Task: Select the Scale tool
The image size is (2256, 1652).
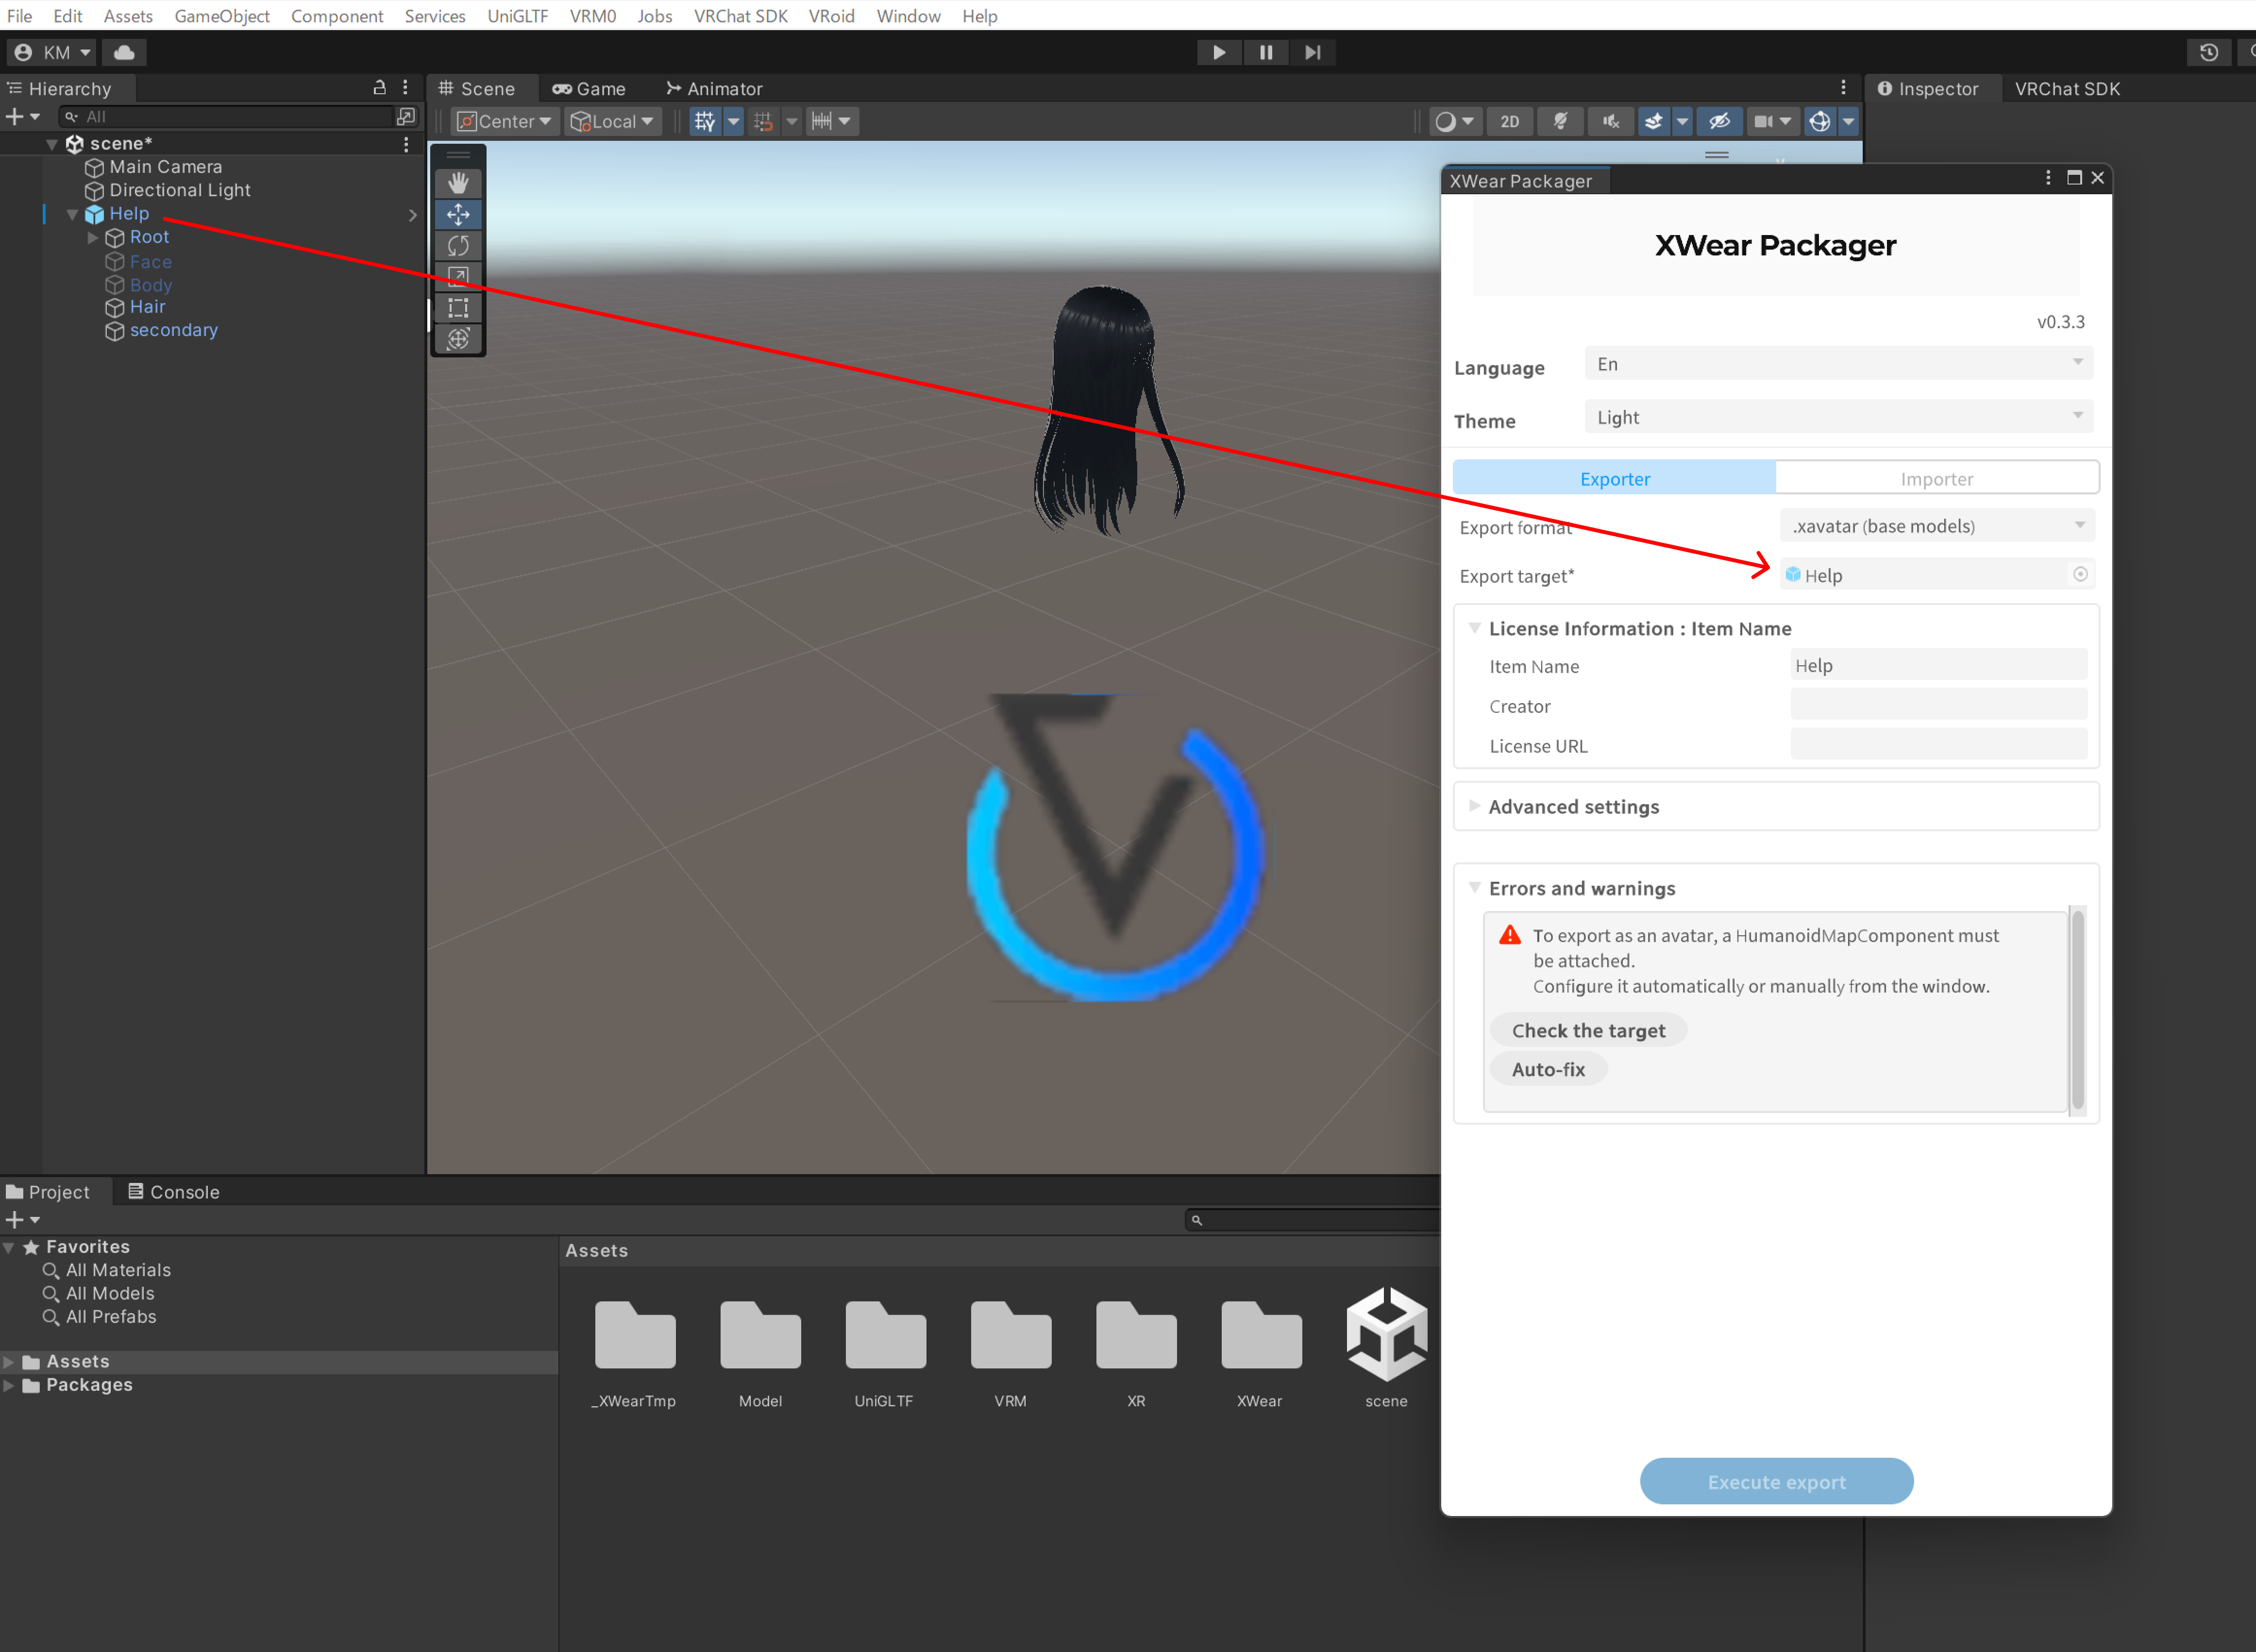Action: click(x=458, y=276)
